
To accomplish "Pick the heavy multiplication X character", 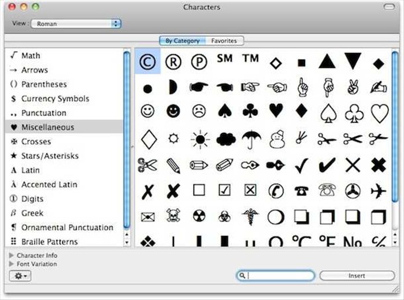I will pyautogui.click(x=378, y=164).
